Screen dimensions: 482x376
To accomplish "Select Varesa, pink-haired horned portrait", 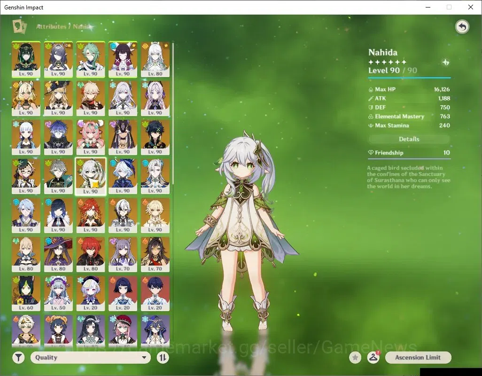I will [x=91, y=138].
